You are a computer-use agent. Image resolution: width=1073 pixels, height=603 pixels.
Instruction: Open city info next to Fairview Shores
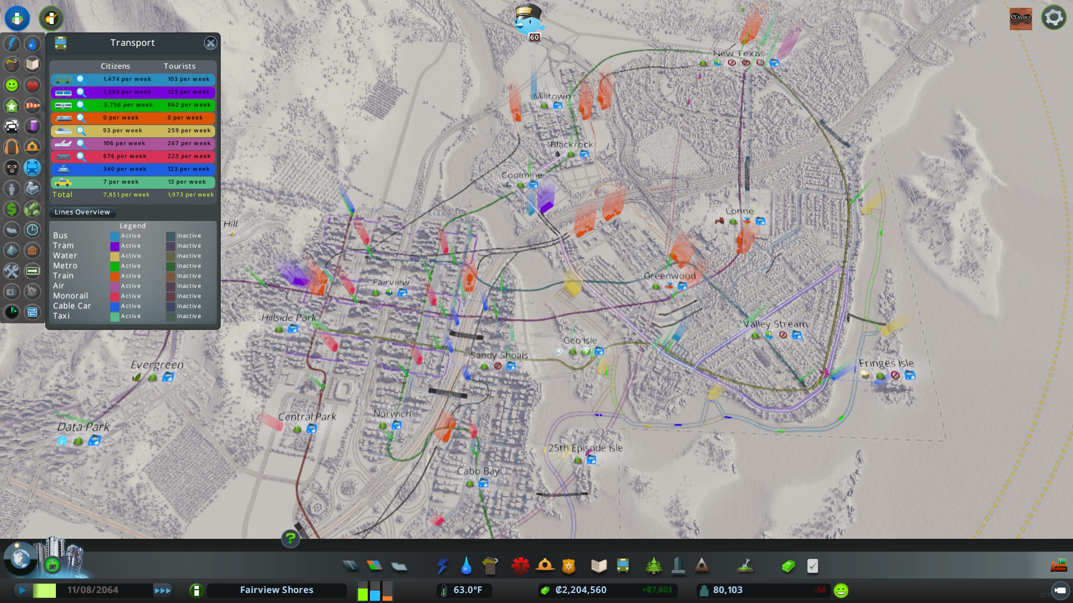coord(196,590)
